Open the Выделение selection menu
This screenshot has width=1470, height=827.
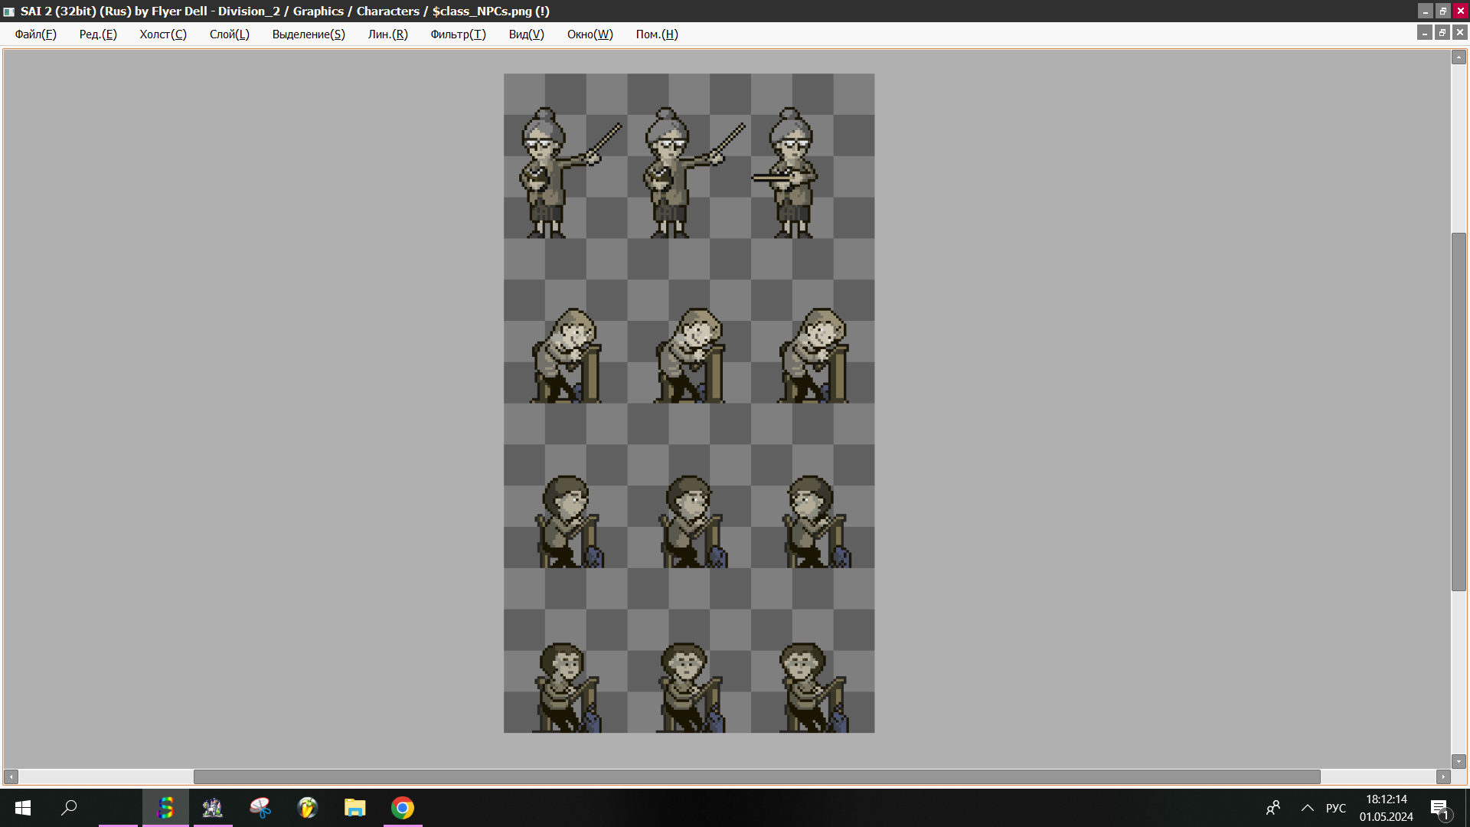coord(309,34)
